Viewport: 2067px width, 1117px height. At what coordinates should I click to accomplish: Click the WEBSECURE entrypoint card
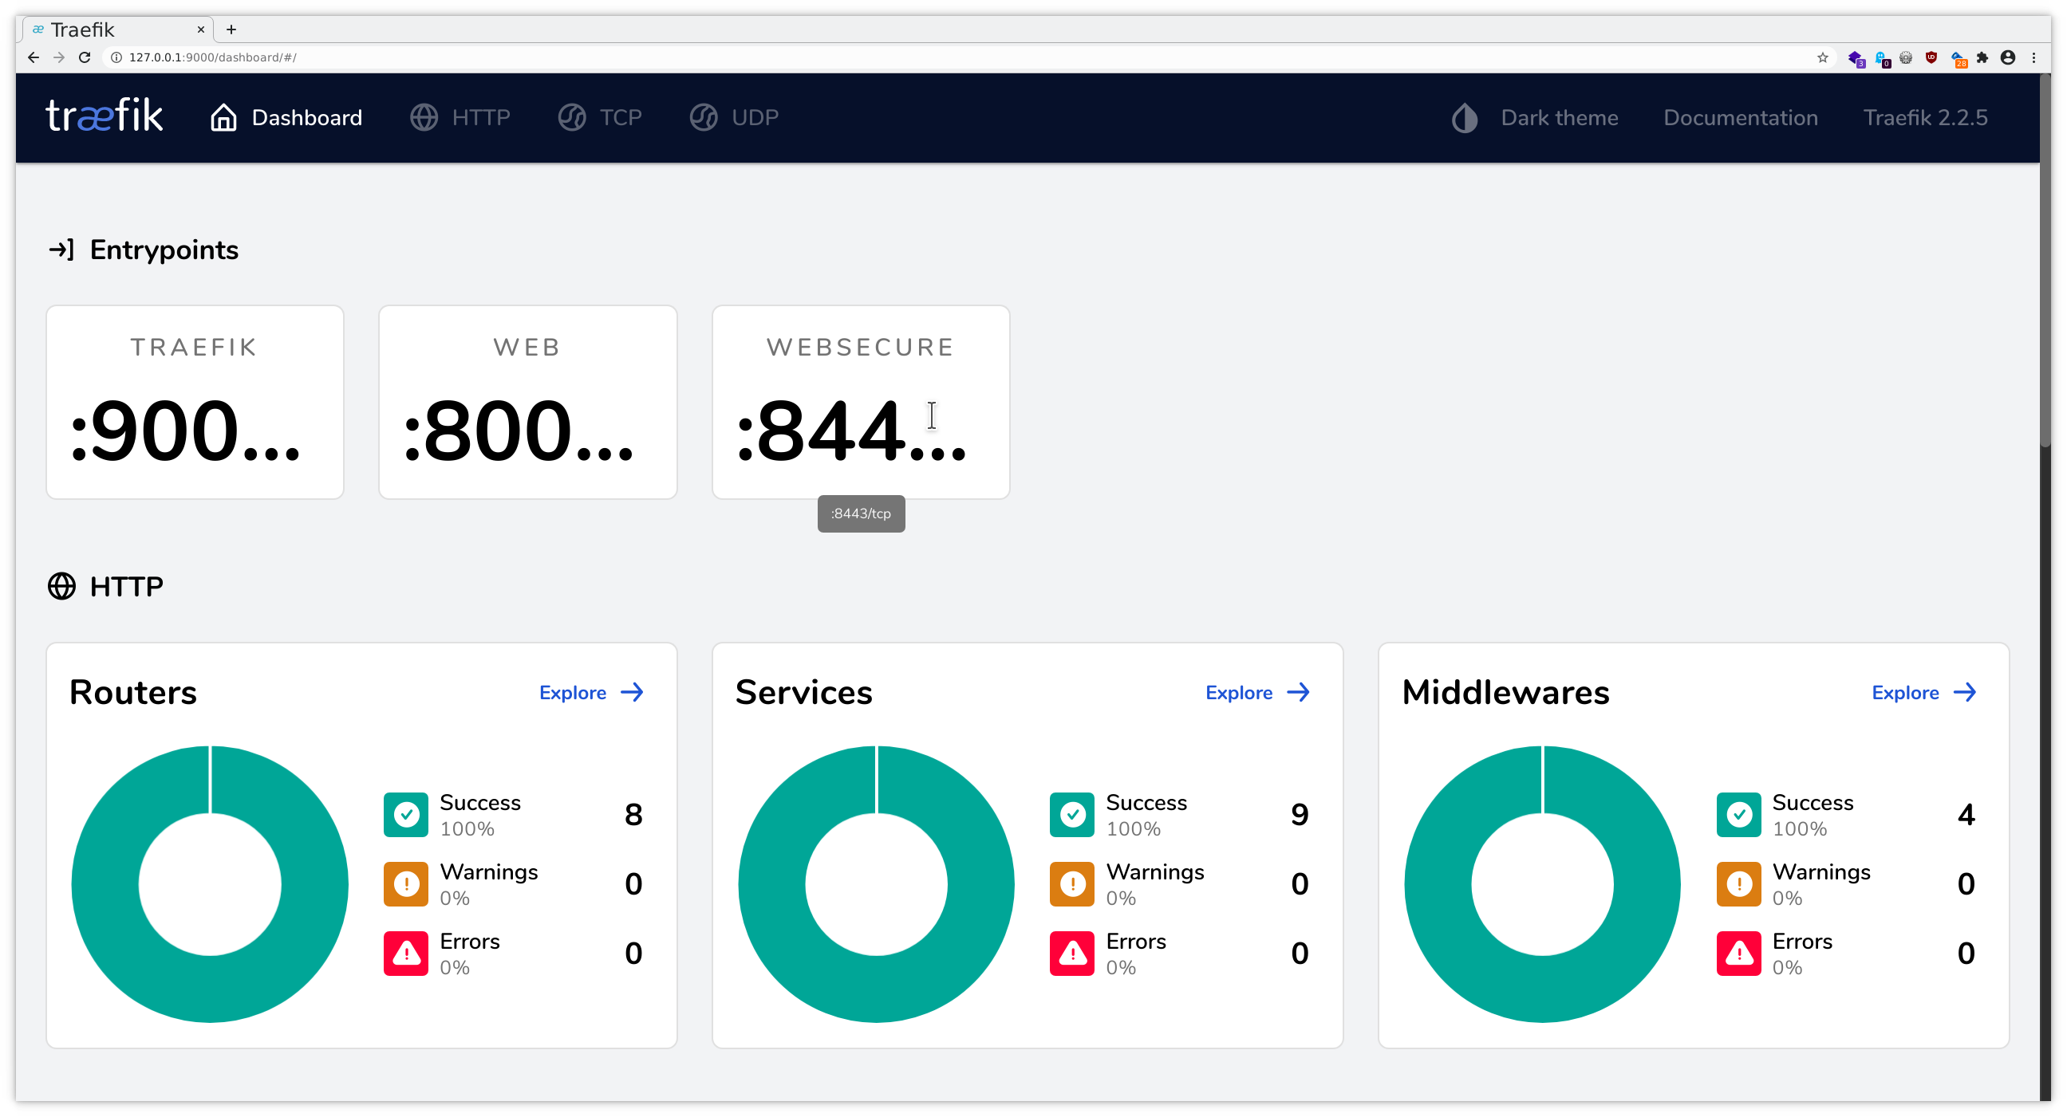point(860,401)
